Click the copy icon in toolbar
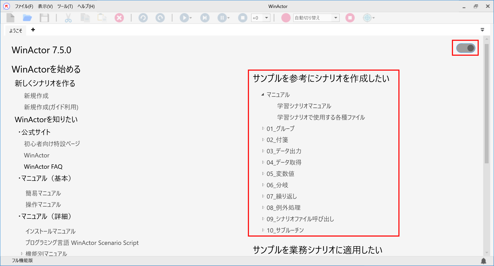 (x=85, y=18)
